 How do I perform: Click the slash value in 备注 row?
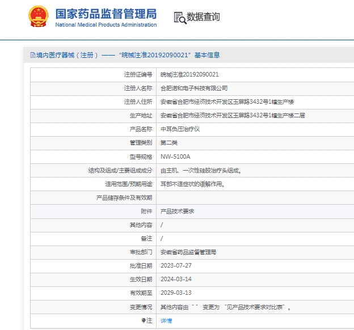pyautogui.click(x=162, y=238)
